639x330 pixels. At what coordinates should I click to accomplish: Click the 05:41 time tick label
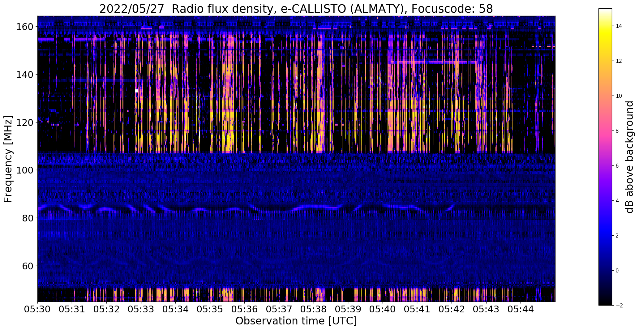(x=417, y=309)
